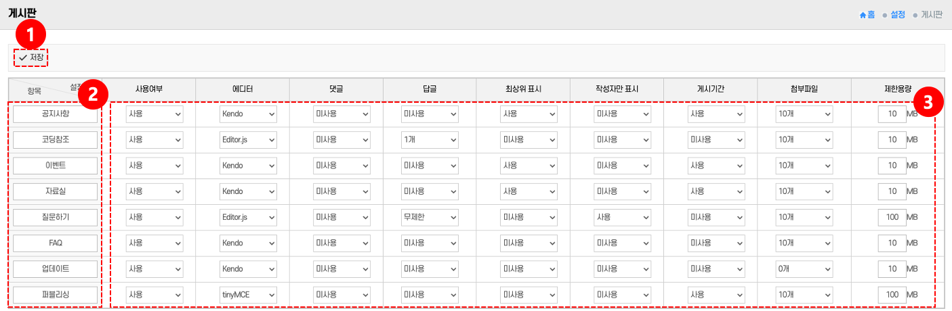This screenshot has width=952, height=311.
Task: Open 에디터 dropdown showing tinyMCE for 퍼블리싱
Action: click(248, 295)
